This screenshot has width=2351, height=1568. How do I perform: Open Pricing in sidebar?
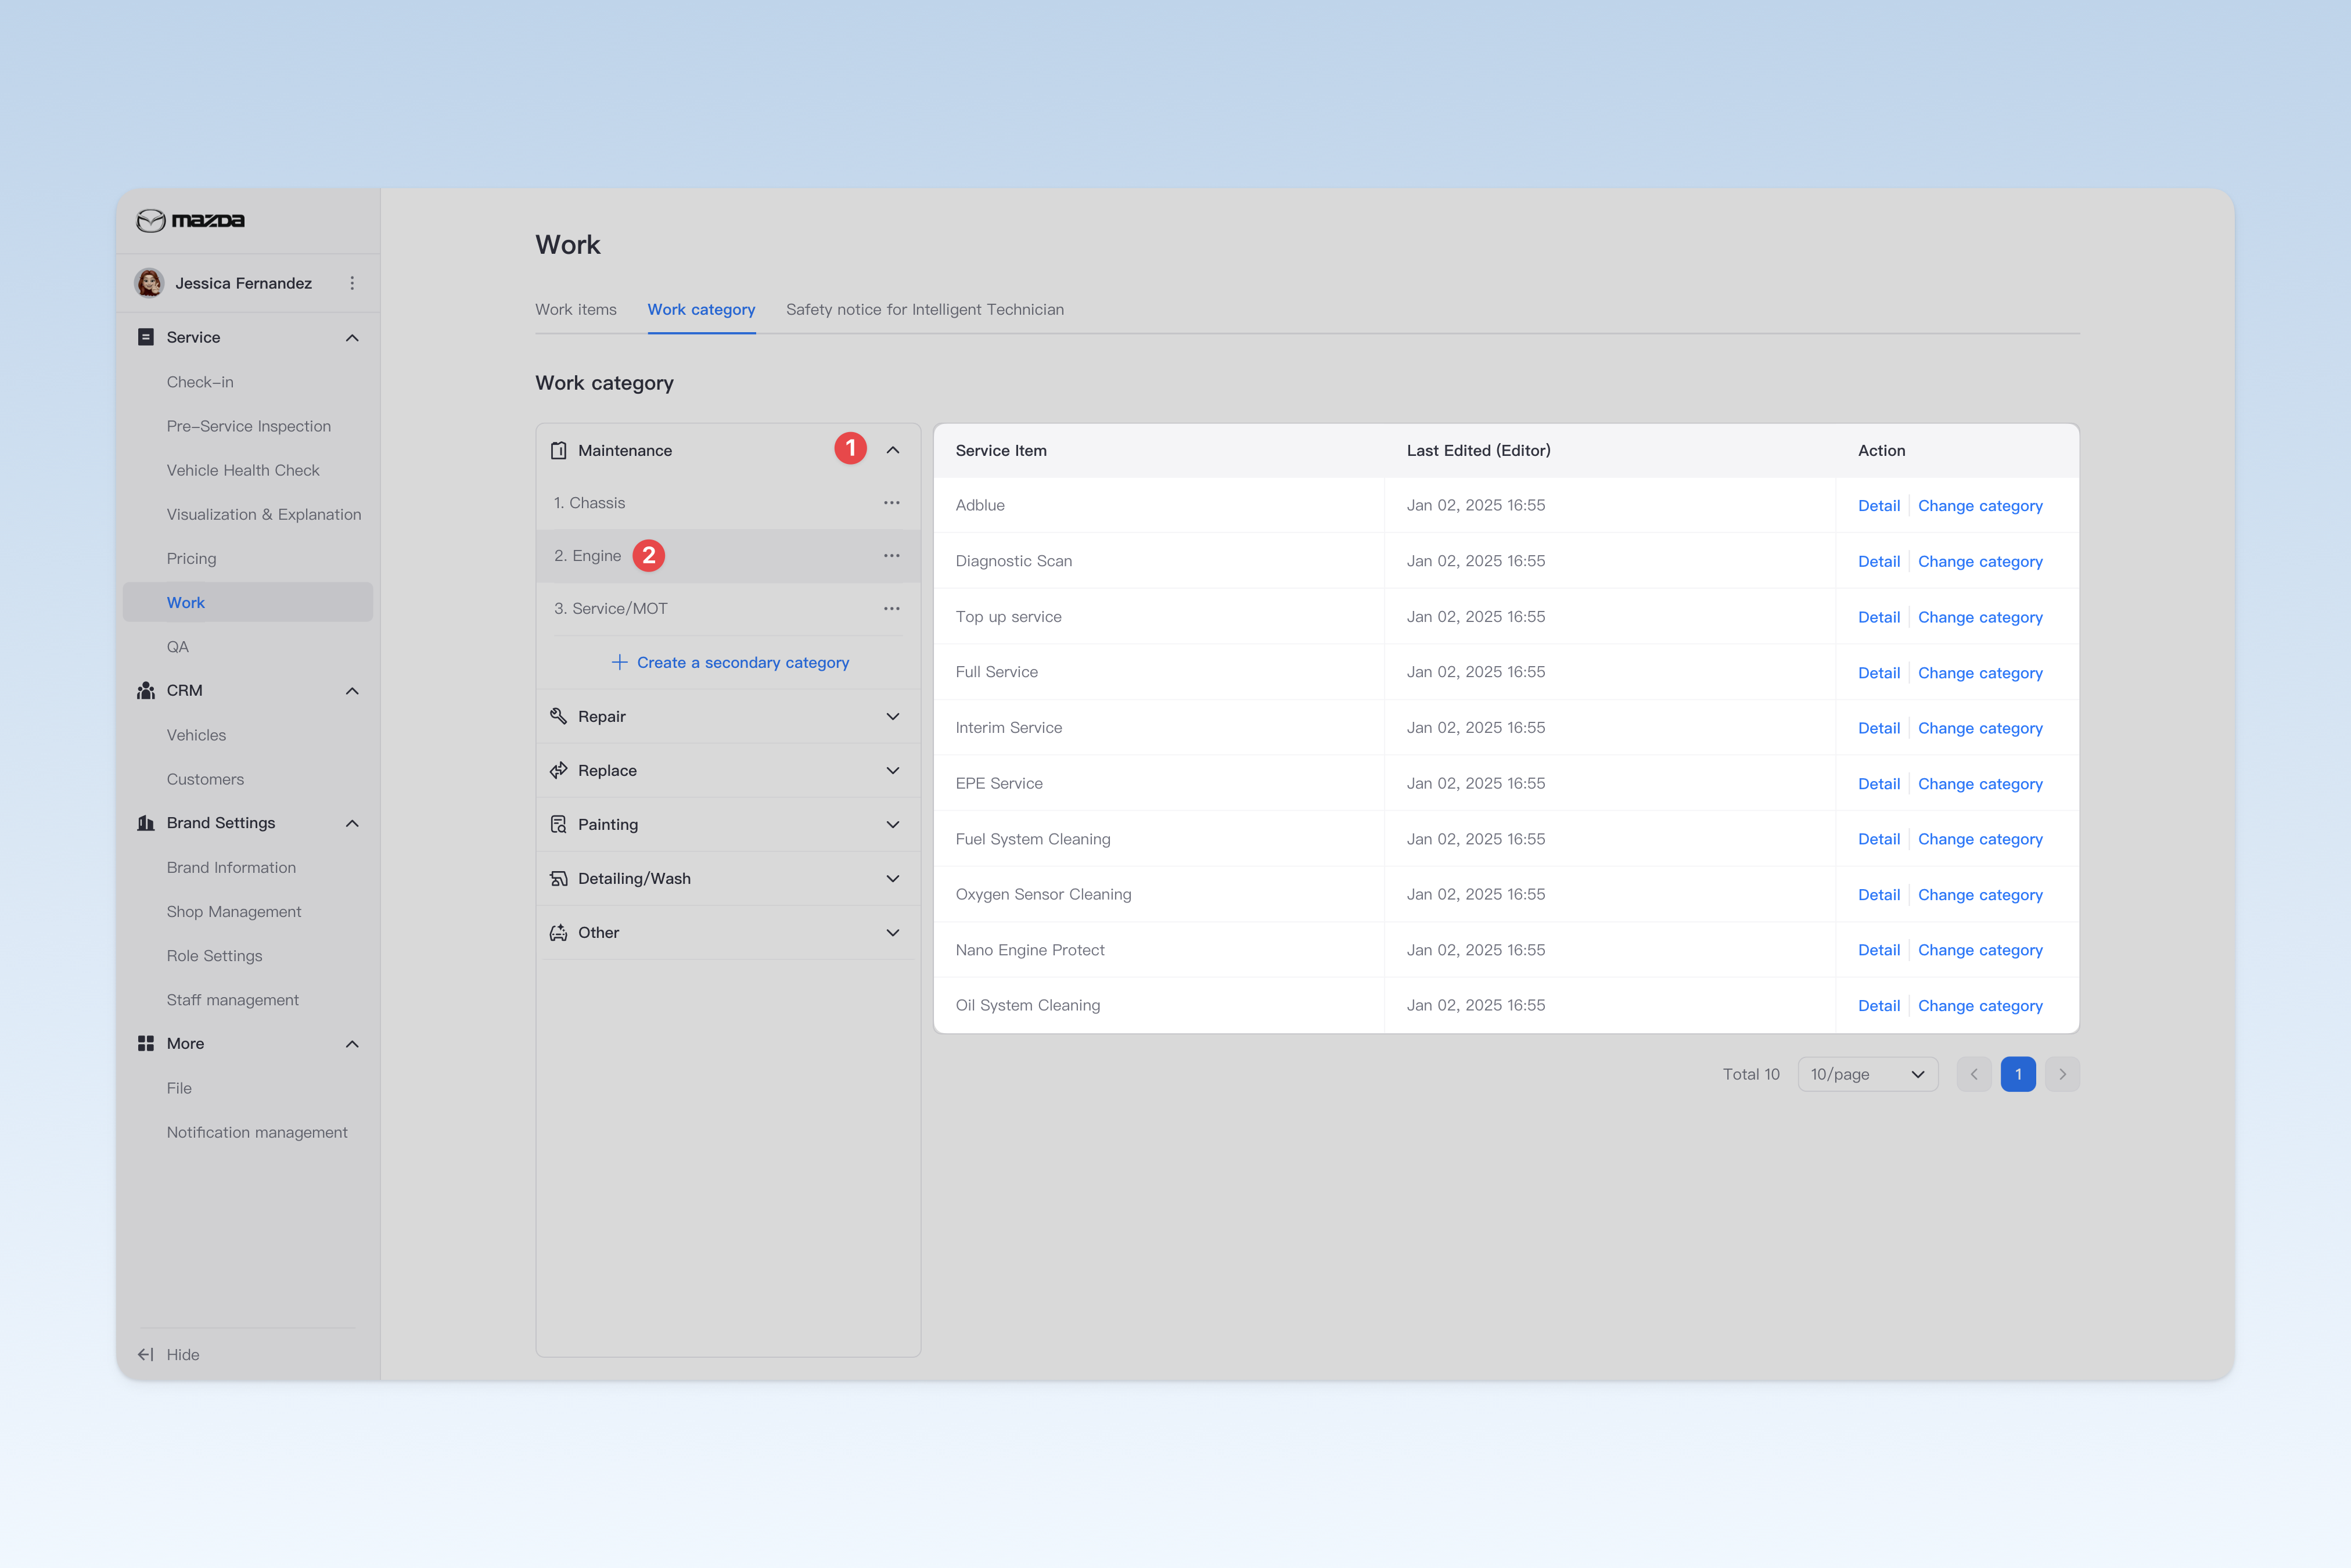pos(191,558)
